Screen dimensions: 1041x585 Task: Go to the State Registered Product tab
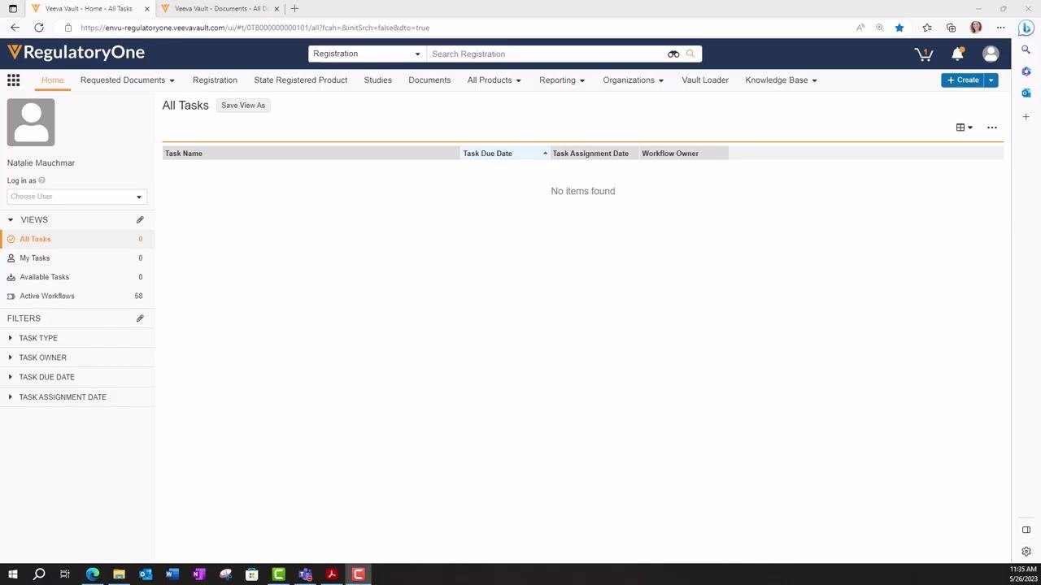(x=301, y=80)
